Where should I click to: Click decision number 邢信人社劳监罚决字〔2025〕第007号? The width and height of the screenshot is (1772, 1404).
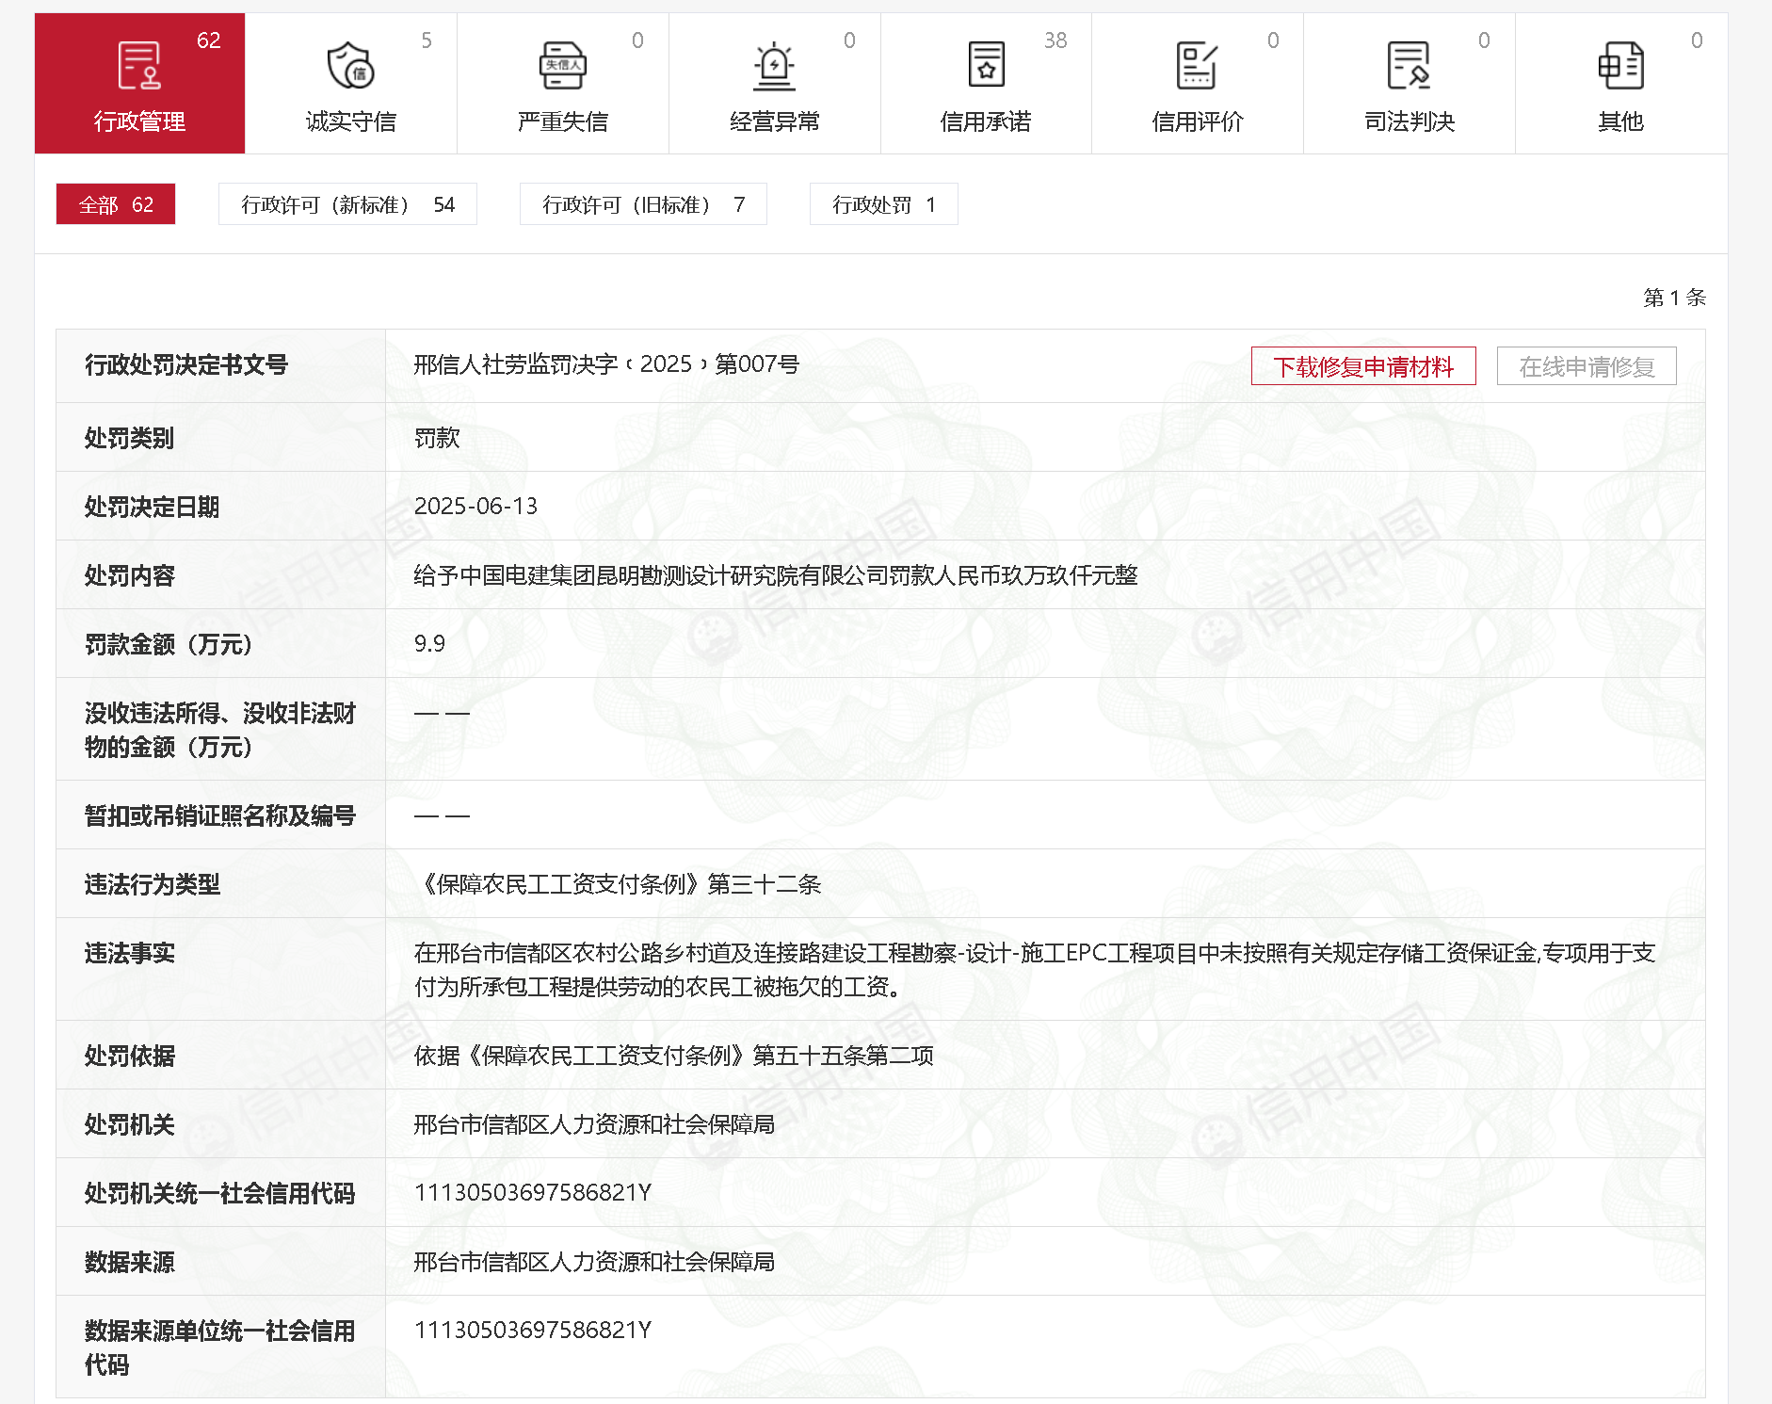(606, 364)
